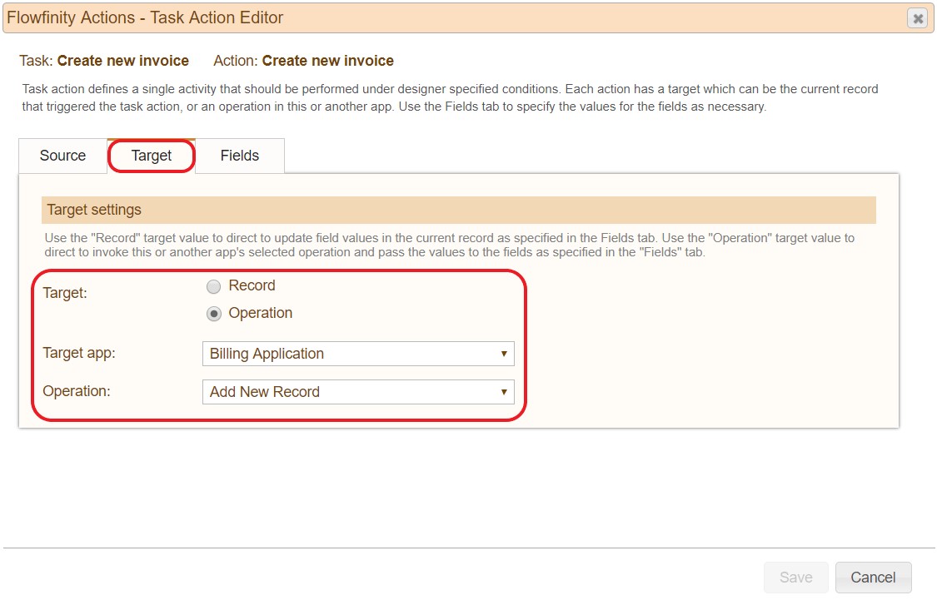Click the 'Operation' radio option label
The image size is (937, 605).
tap(260, 313)
